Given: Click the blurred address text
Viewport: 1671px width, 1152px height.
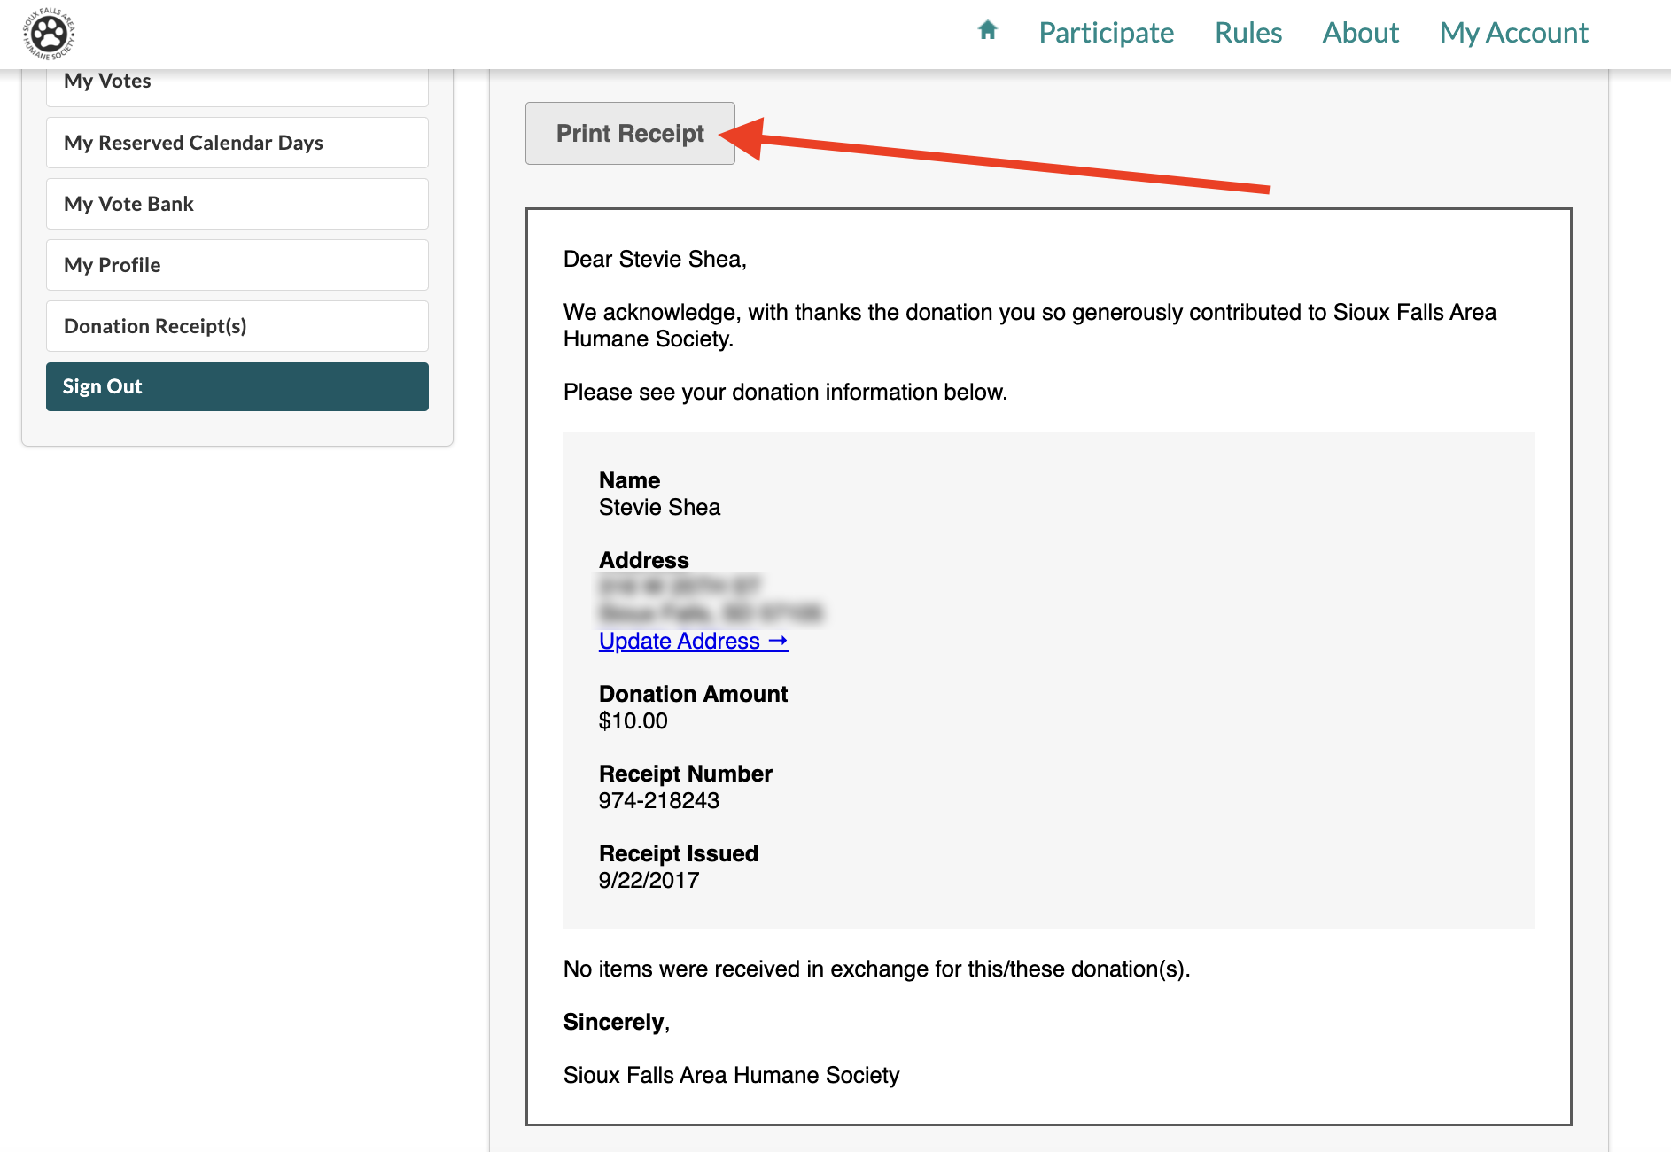Looking at the screenshot, I should pos(709,600).
